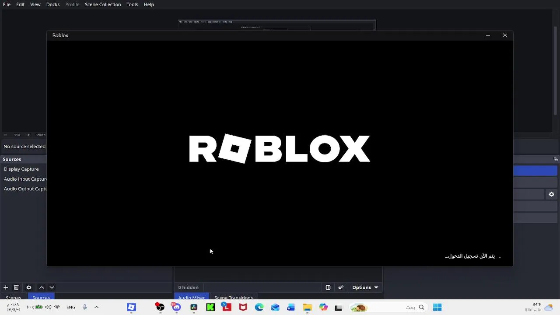Move source up arrow
Image resolution: width=560 pixels, height=315 pixels.
click(42, 287)
